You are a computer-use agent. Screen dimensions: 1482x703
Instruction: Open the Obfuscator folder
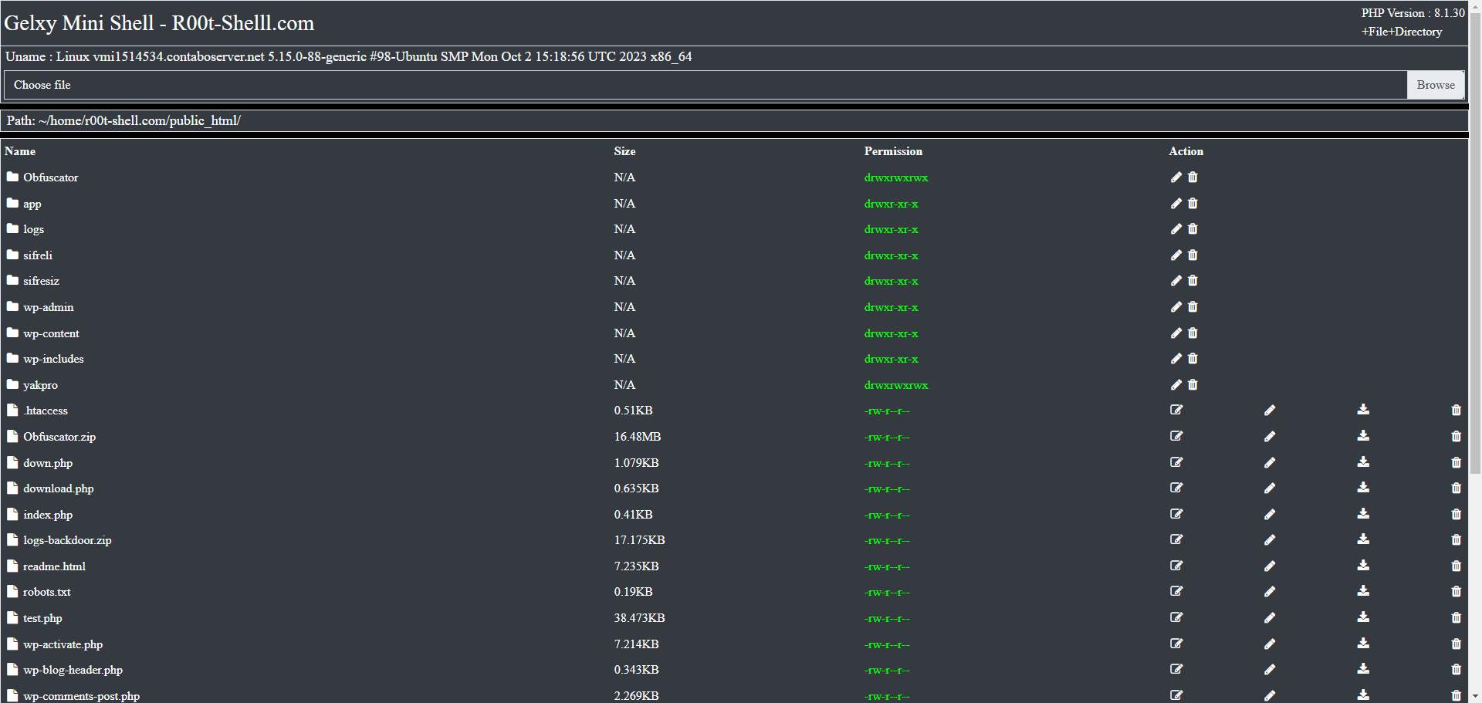pos(50,177)
